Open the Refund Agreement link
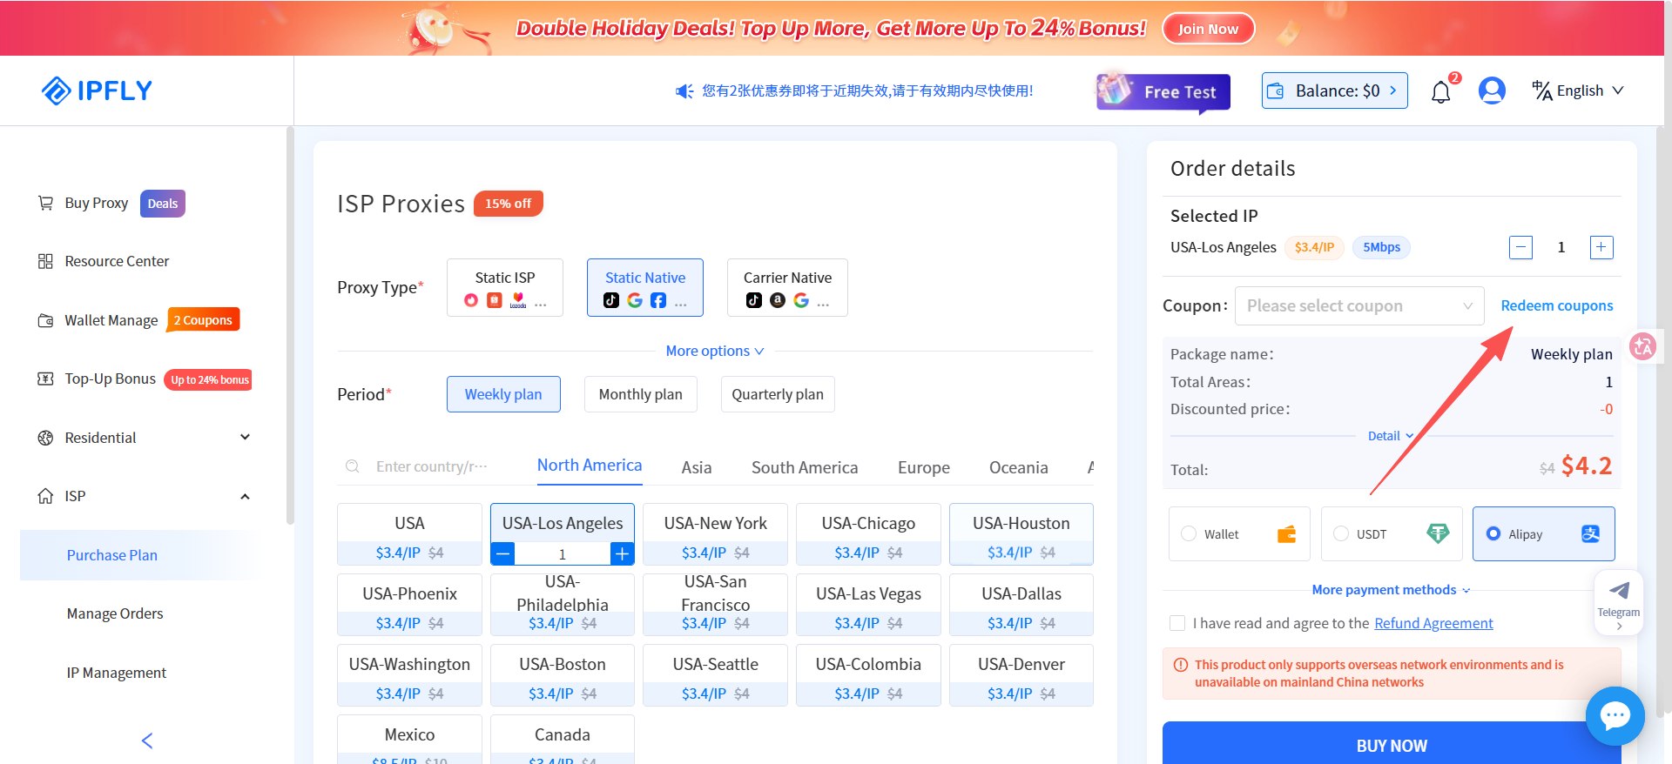Viewport: 1672px width, 764px height. [1433, 623]
